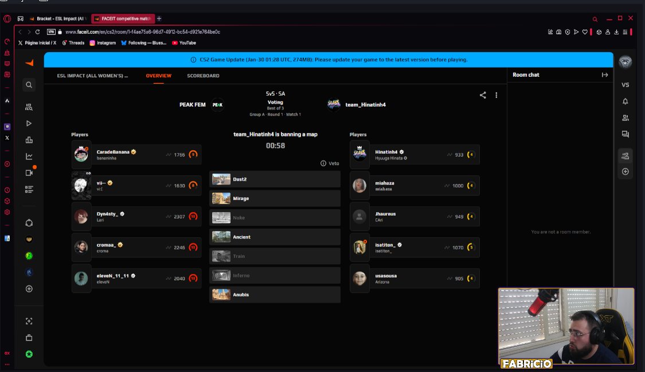Select the Dust2 map row
Screen dimensions: 645x372
(x=275, y=179)
